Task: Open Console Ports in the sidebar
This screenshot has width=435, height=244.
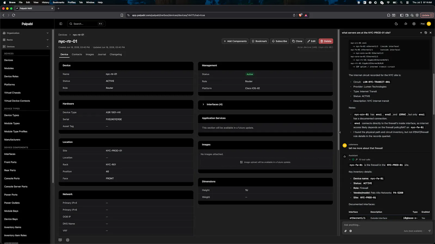Action: pyautogui.click(x=12, y=178)
